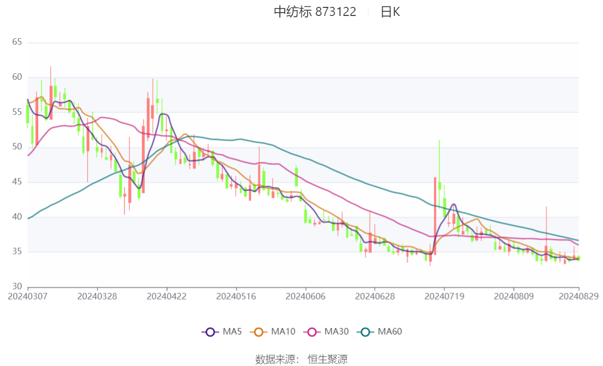Image resolution: width=603 pixels, height=366 pixels.
Task: Click the 30 y-axis value label
Action: click(17, 286)
